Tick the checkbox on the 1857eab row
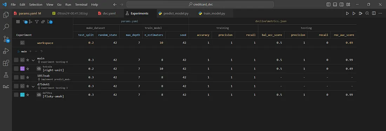This screenshot has height=131, width=386. coord(16,77)
